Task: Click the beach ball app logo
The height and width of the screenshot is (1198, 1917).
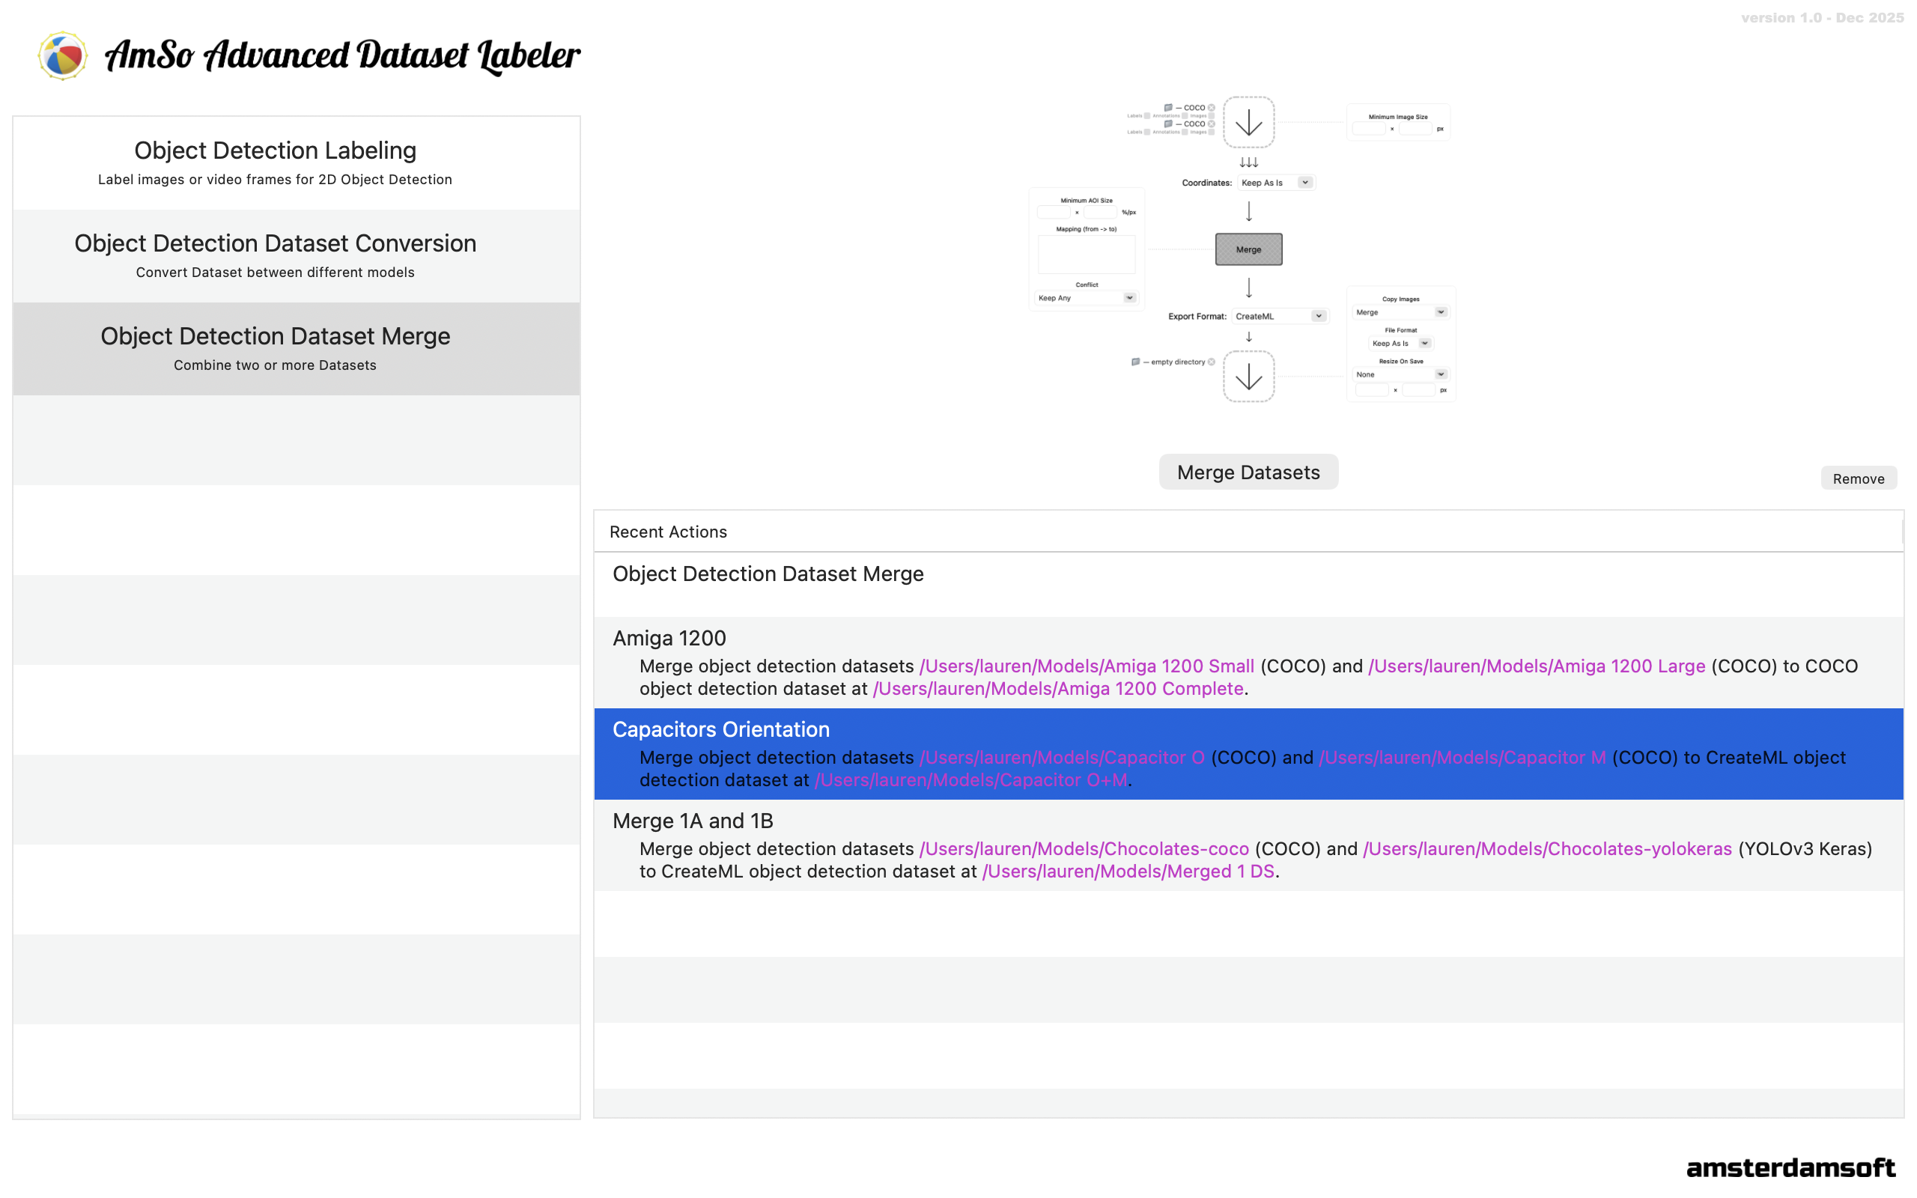Action: point(62,55)
